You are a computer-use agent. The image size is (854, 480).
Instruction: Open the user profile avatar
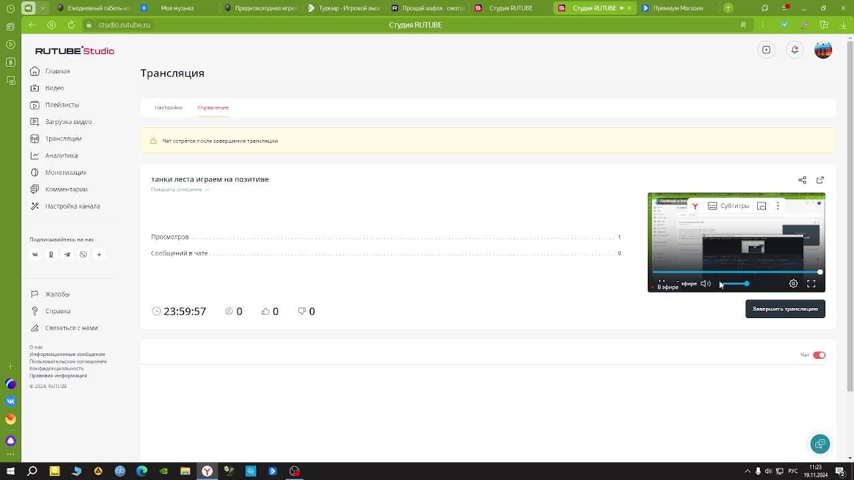[x=823, y=50]
